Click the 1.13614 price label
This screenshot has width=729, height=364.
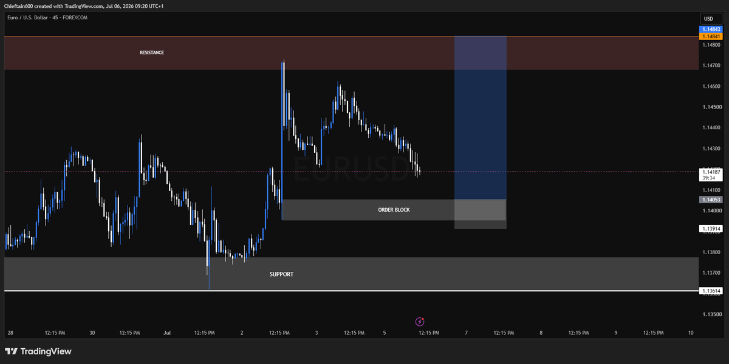click(711, 291)
